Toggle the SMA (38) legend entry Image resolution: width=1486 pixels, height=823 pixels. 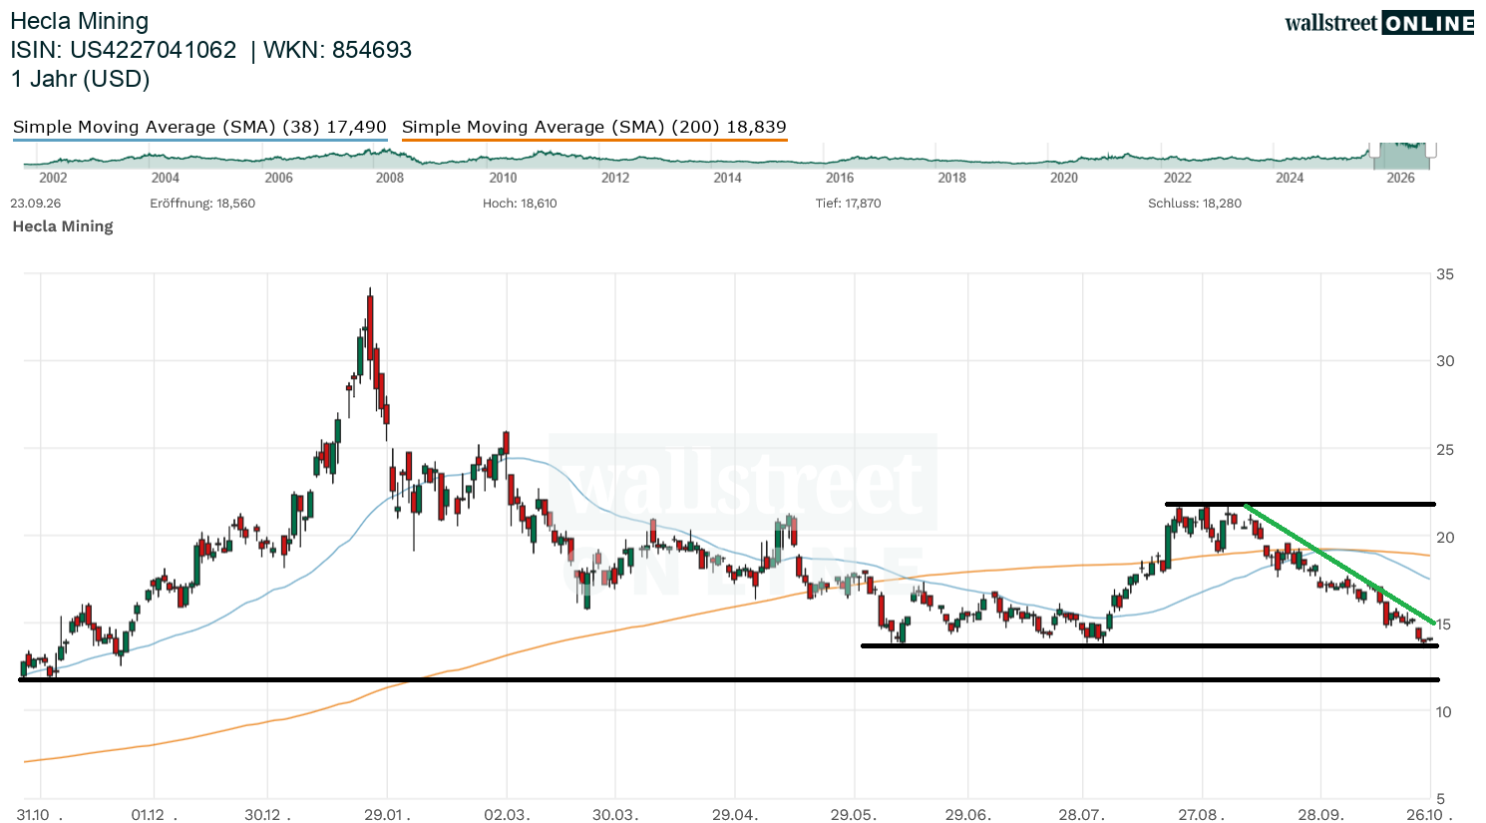click(x=199, y=127)
